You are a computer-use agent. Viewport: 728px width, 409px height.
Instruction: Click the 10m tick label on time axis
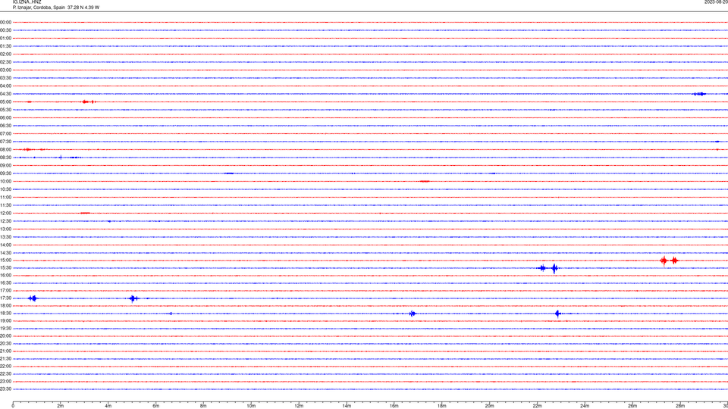point(251,406)
